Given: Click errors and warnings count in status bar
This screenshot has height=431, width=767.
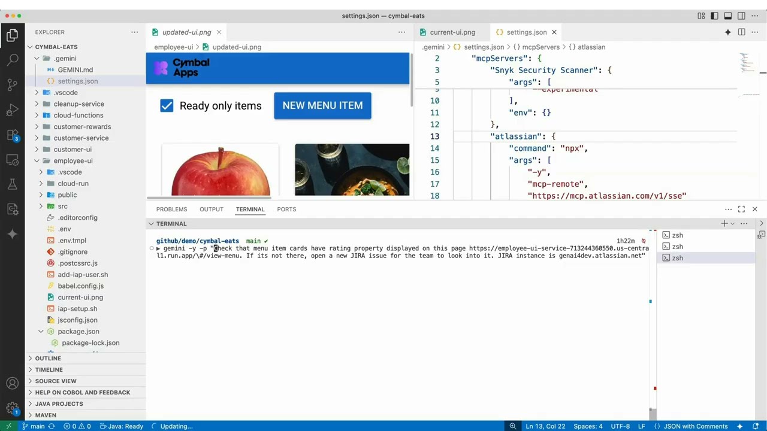Looking at the screenshot, I should (x=77, y=426).
